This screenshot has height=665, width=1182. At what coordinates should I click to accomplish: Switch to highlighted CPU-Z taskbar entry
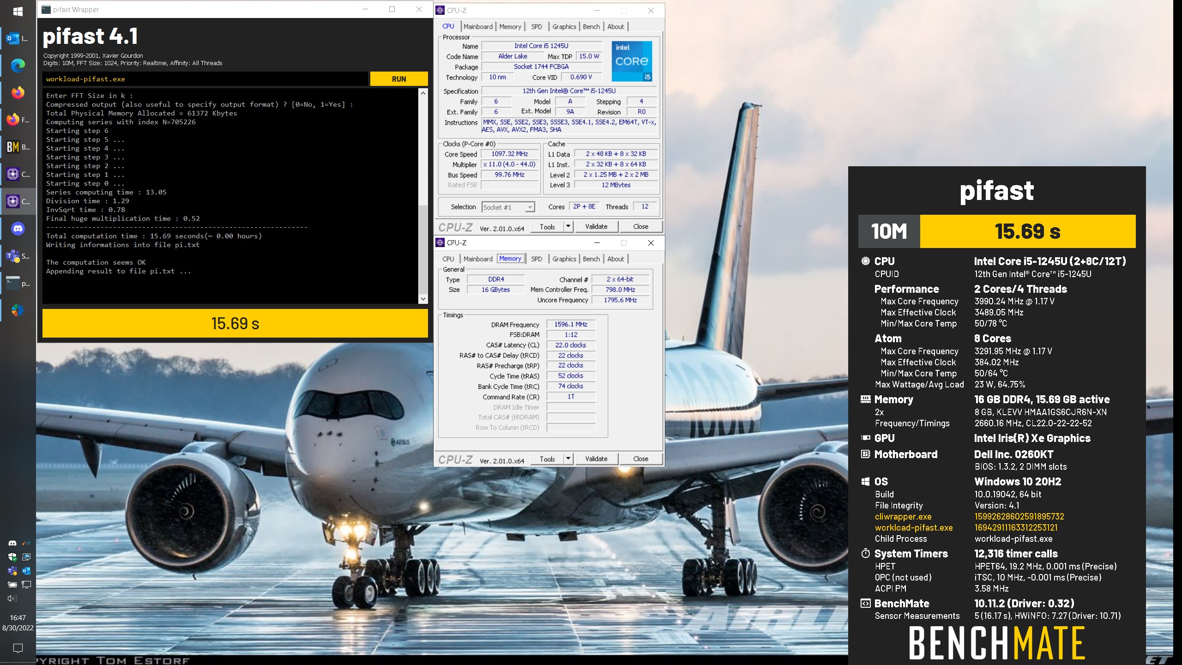[18, 201]
